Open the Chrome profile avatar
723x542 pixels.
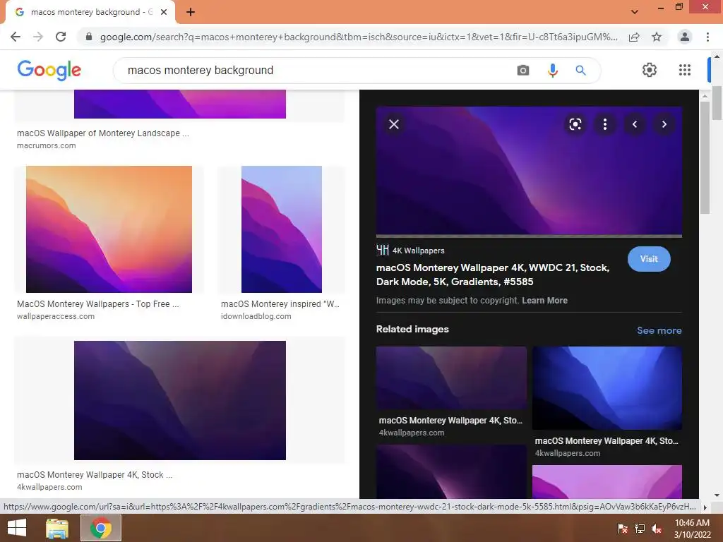click(685, 37)
